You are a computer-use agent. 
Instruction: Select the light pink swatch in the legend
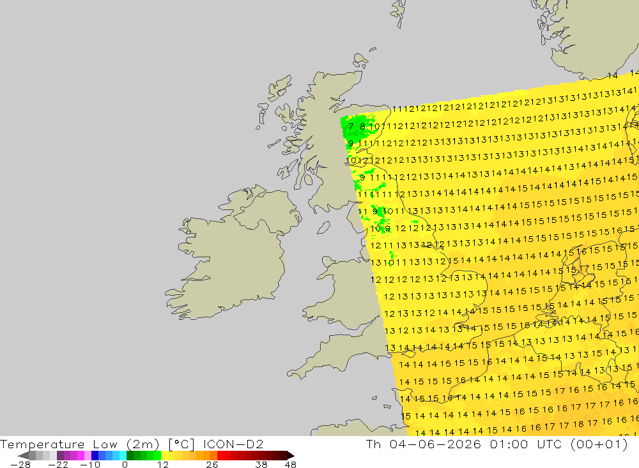[x=88, y=455]
